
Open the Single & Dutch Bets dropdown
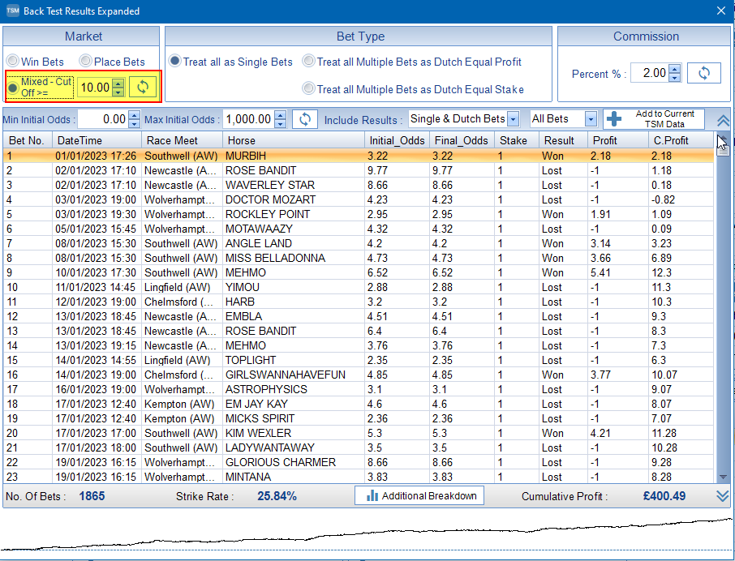click(513, 119)
